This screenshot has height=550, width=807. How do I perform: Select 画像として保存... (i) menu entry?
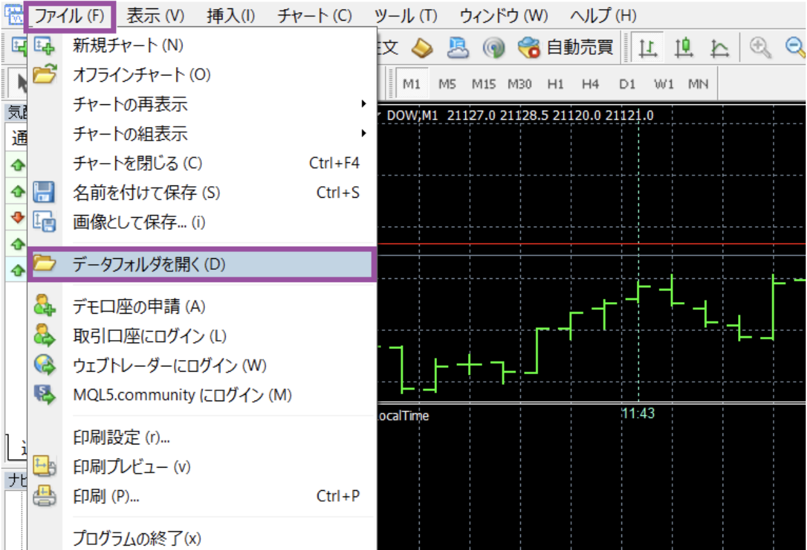[202, 222]
